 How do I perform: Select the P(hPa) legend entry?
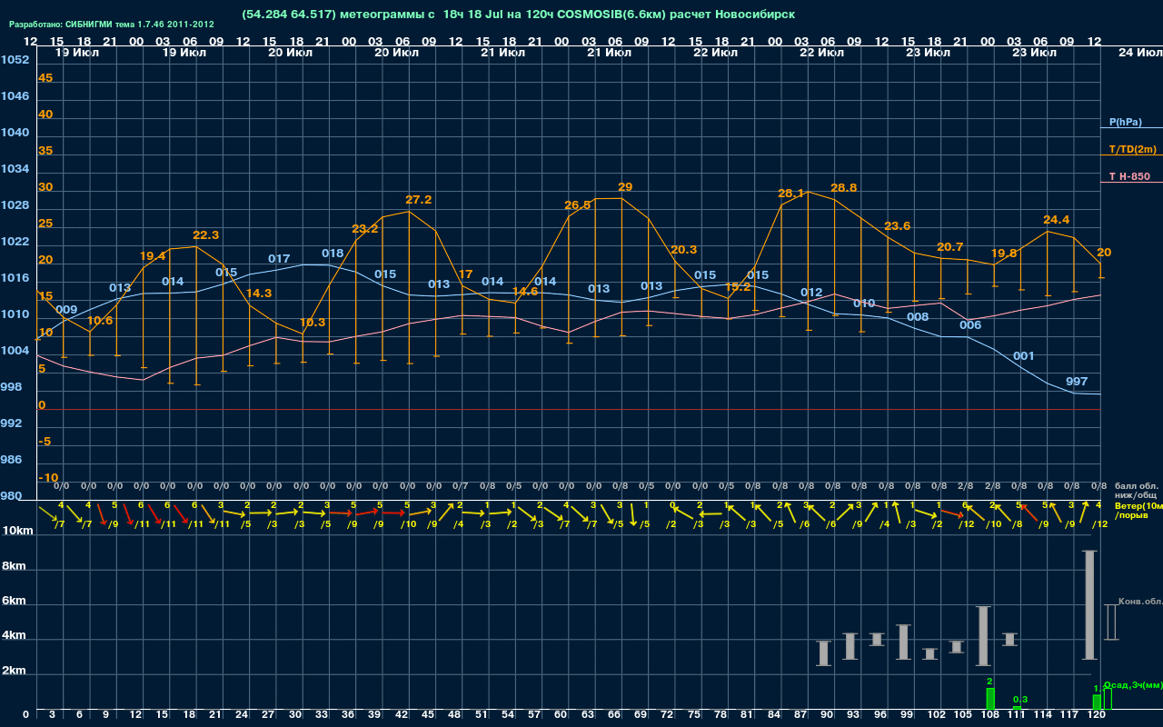[1126, 122]
